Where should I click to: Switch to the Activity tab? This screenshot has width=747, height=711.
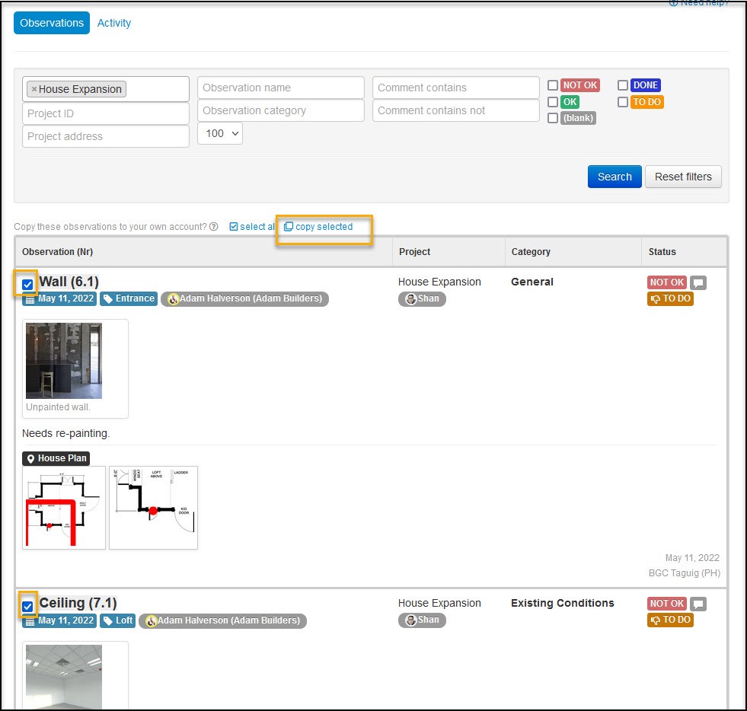point(114,23)
